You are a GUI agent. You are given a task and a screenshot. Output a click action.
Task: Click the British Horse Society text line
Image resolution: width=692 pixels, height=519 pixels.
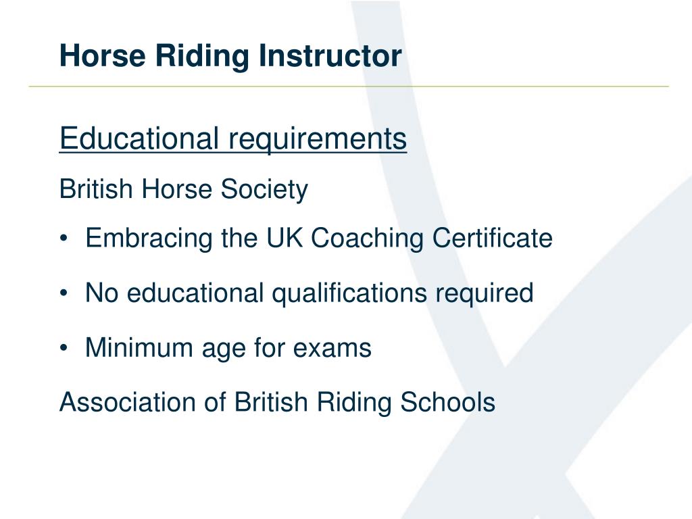(184, 190)
